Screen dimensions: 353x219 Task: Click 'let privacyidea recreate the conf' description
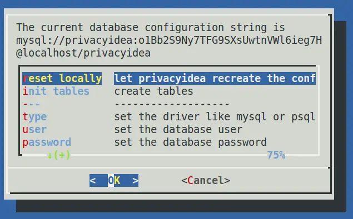215,78
